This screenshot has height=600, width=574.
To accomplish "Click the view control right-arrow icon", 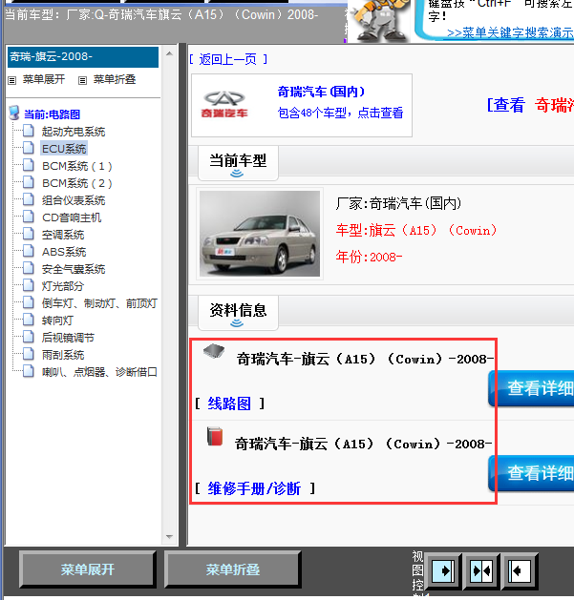I will [443, 571].
